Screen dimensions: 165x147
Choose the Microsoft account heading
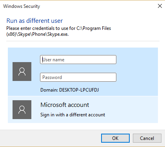click(x=65, y=105)
